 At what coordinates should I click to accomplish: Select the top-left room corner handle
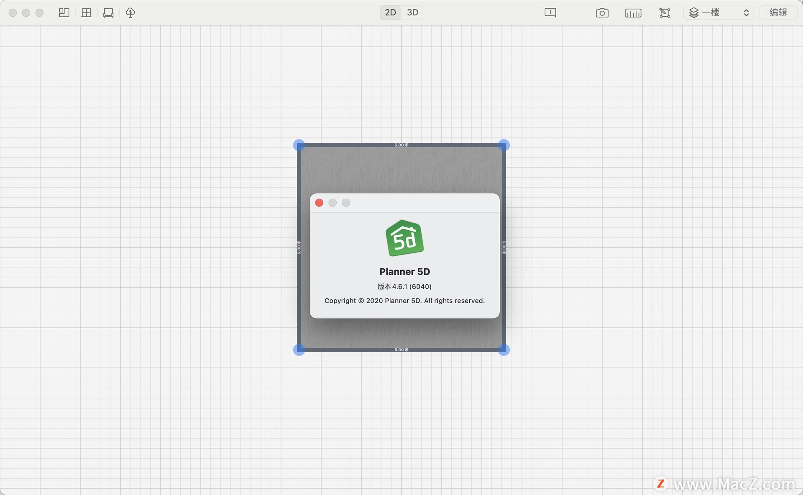[299, 145]
